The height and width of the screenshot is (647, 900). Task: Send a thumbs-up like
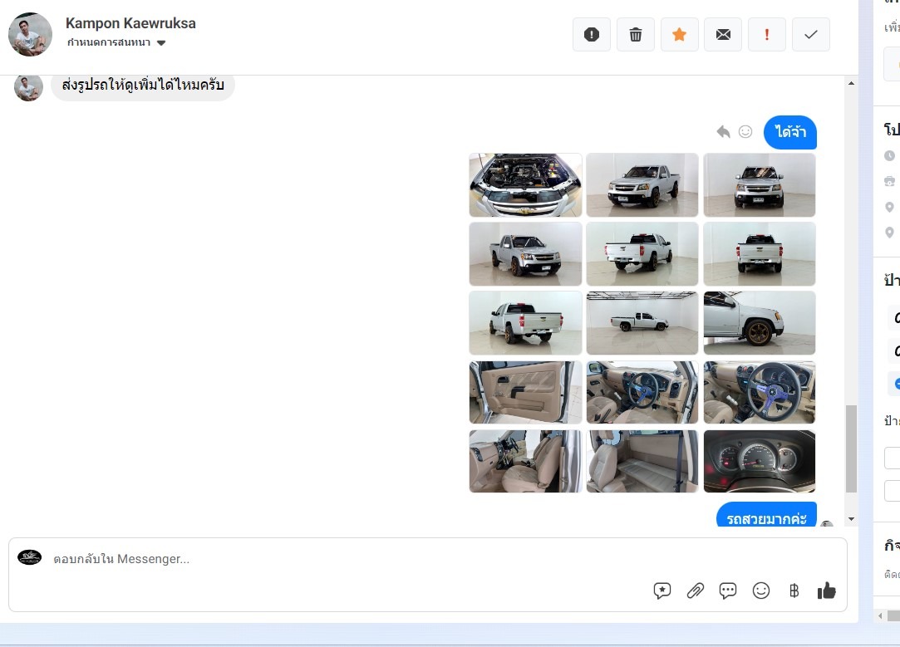(x=826, y=591)
